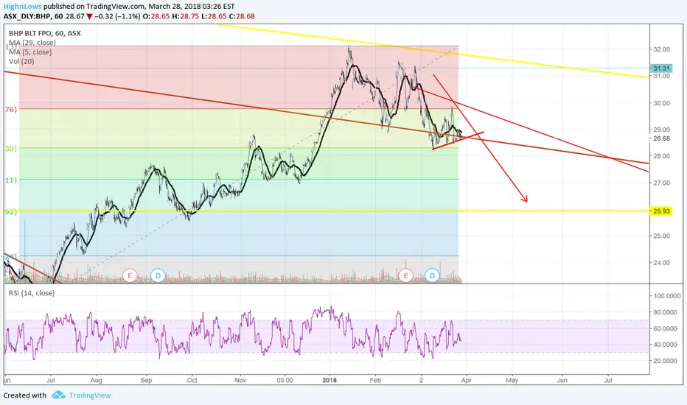Select the MA (29, close) indicator label
The height and width of the screenshot is (405, 687).
pos(32,43)
